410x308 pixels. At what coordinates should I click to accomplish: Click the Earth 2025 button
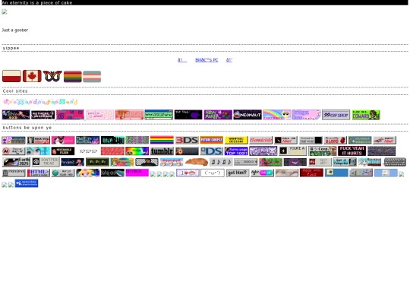point(16,162)
